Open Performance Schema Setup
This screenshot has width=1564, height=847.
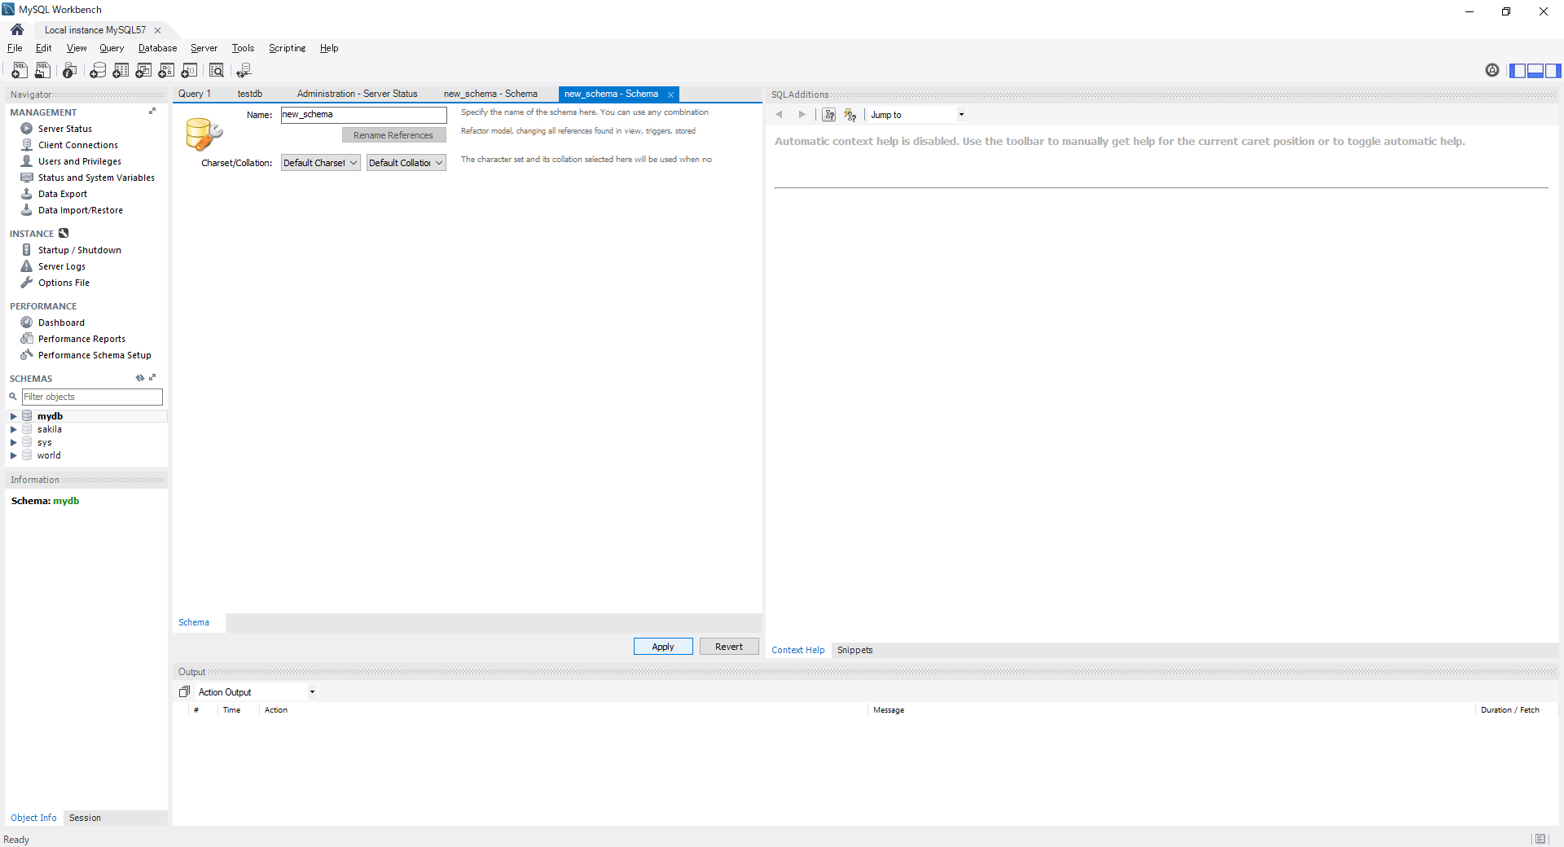tap(94, 355)
